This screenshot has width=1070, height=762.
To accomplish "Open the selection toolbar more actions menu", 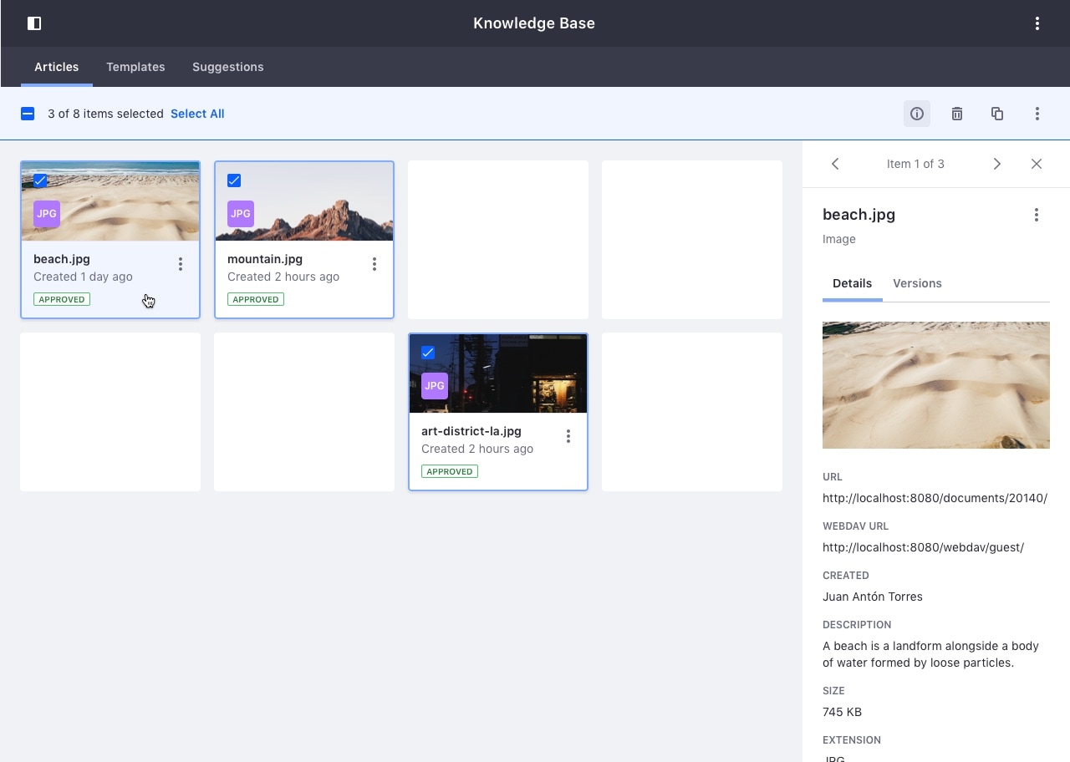I will 1037,114.
